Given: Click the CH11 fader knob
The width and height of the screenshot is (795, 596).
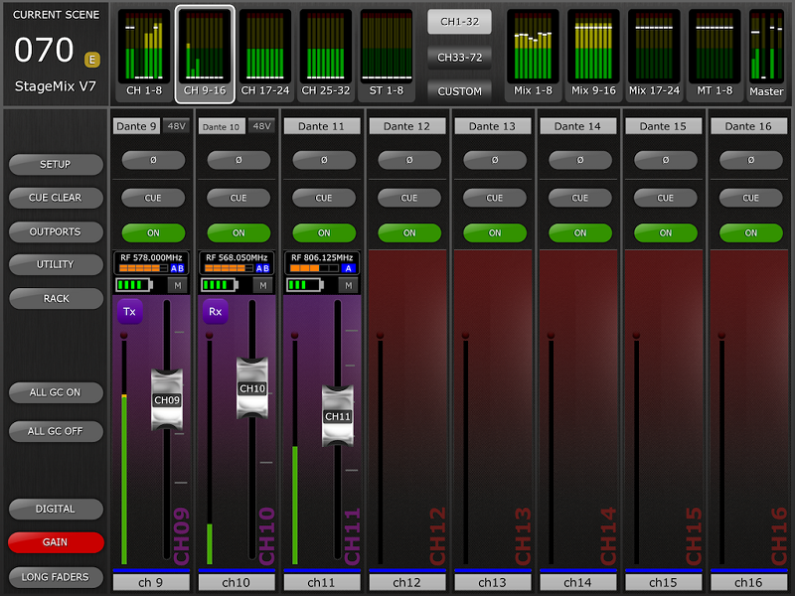Looking at the screenshot, I should (338, 416).
